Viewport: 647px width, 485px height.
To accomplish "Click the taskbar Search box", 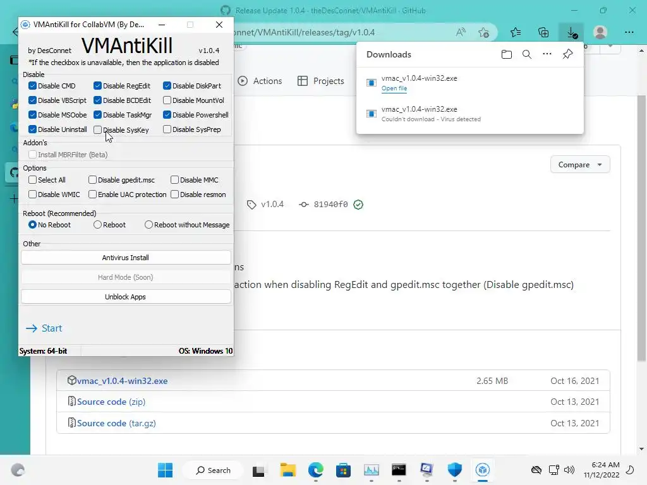I will (213, 470).
